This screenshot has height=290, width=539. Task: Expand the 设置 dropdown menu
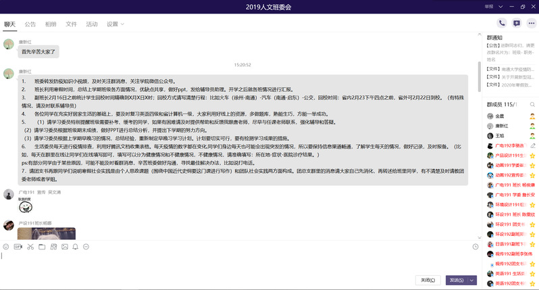pos(115,24)
